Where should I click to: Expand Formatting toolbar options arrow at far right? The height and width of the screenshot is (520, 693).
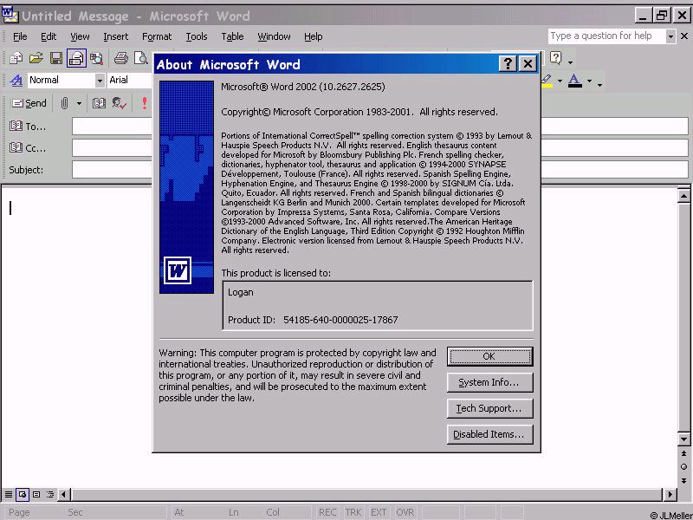coord(599,84)
